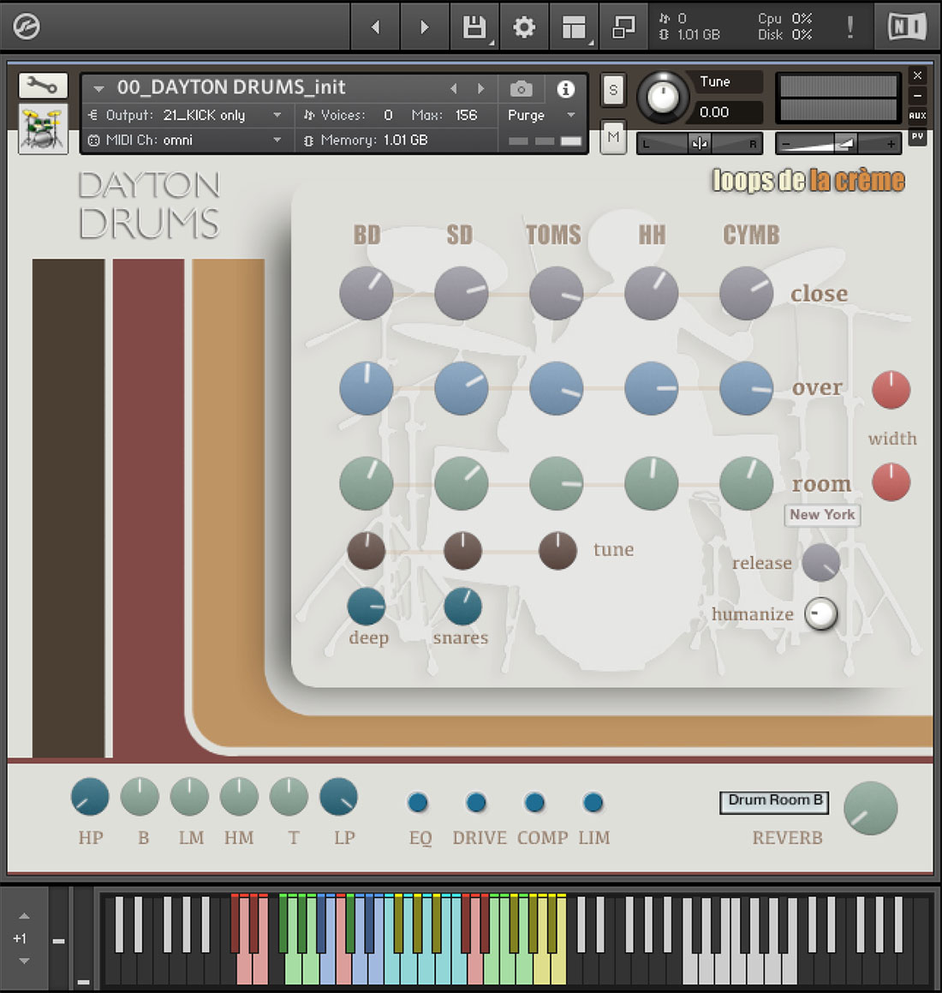Click the Kontakt logo icon
The width and height of the screenshot is (942, 993).
tap(27, 27)
